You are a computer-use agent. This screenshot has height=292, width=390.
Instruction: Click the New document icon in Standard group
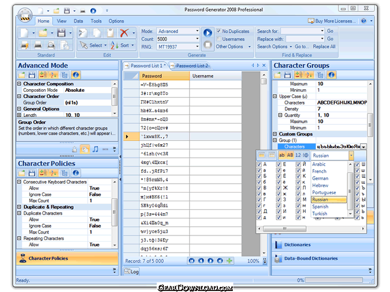coord(25,33)
